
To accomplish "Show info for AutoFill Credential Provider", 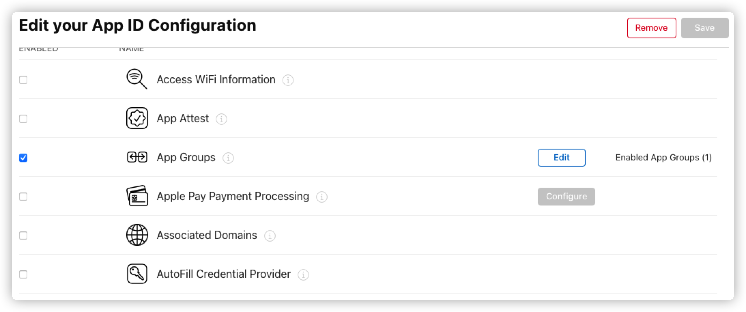I will click(x=303, y=274).
